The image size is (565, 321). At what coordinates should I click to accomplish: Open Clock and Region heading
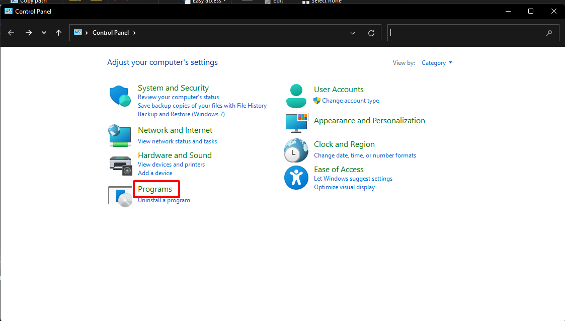344,144
